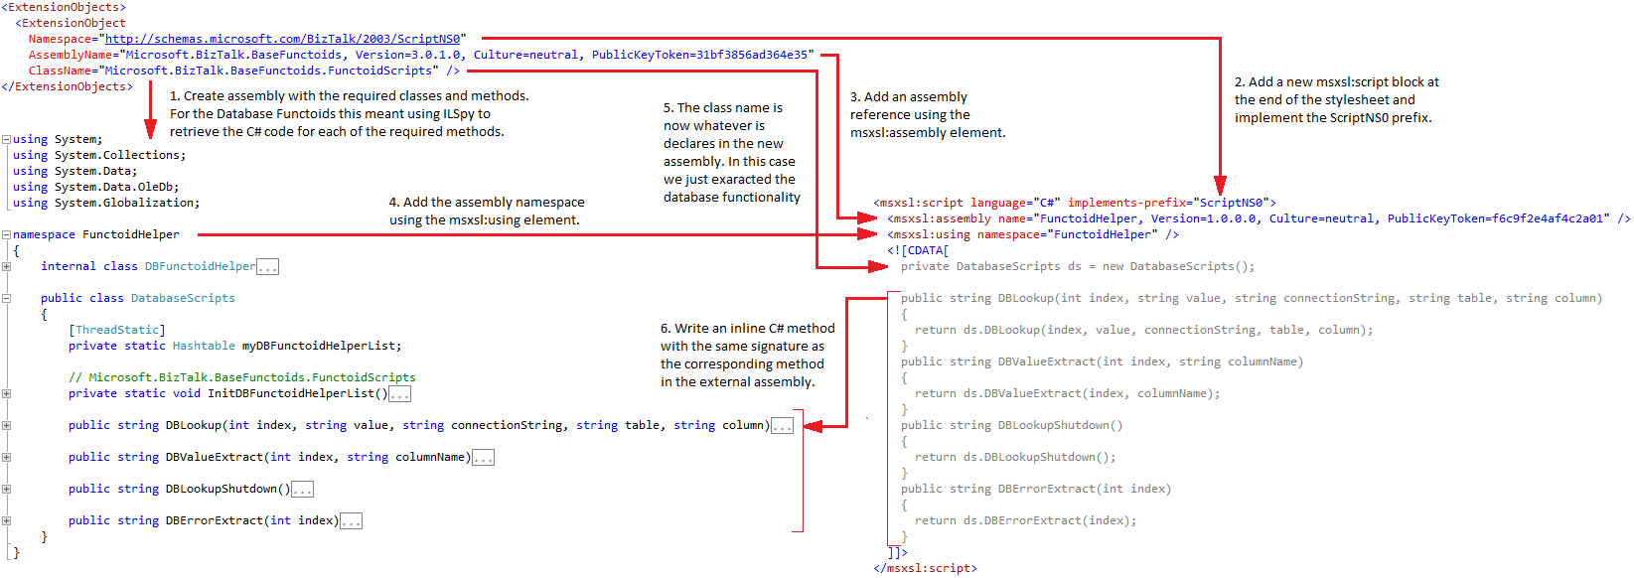Viewport: 1634px width, 578px height.
Task: Click 'internal class DBFunctoidHelper' text
Action: tap(148, 266)
